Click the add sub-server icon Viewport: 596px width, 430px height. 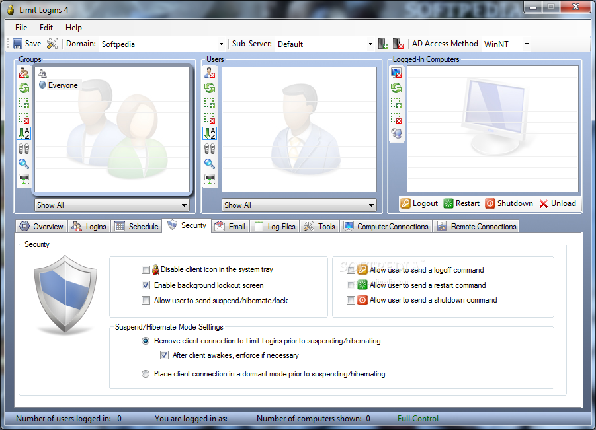pos(383,44)
